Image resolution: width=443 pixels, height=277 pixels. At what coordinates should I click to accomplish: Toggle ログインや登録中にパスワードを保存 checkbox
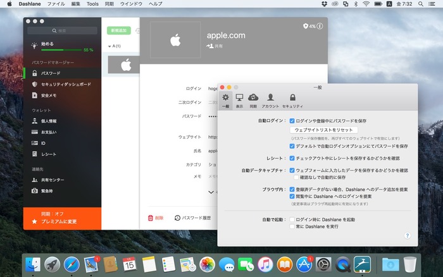292,121
